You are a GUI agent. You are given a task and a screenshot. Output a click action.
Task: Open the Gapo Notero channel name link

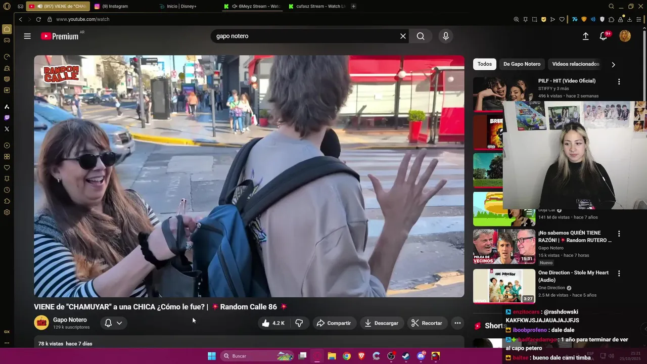click(x=70, y=320)
